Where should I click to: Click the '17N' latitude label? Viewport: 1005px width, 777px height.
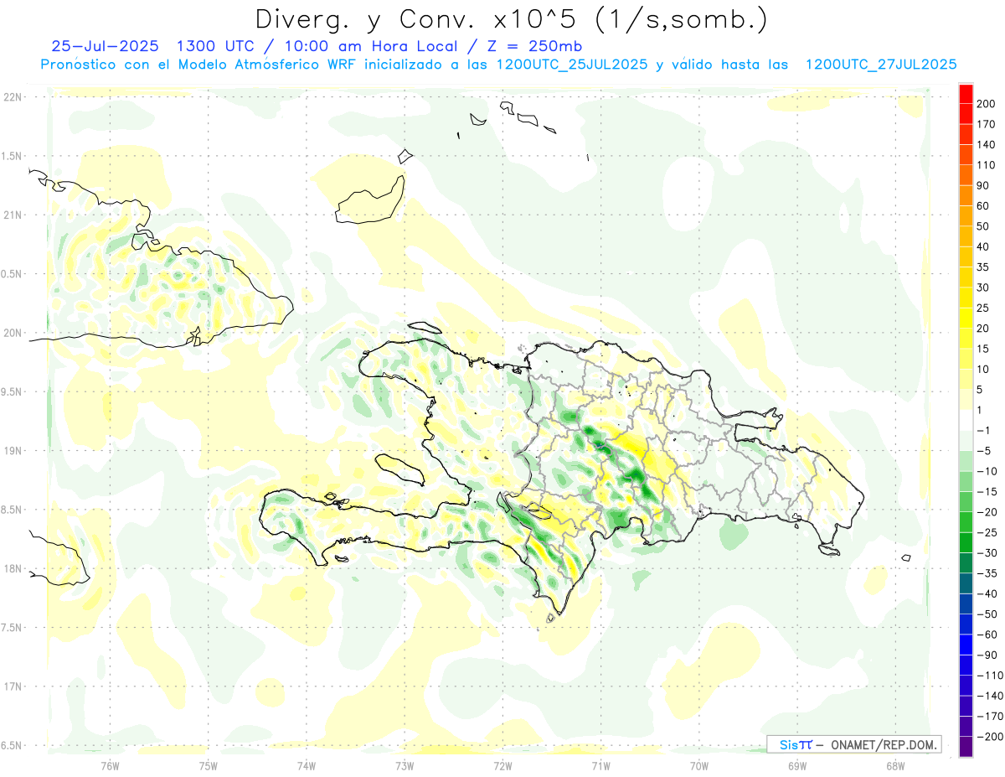13,686
